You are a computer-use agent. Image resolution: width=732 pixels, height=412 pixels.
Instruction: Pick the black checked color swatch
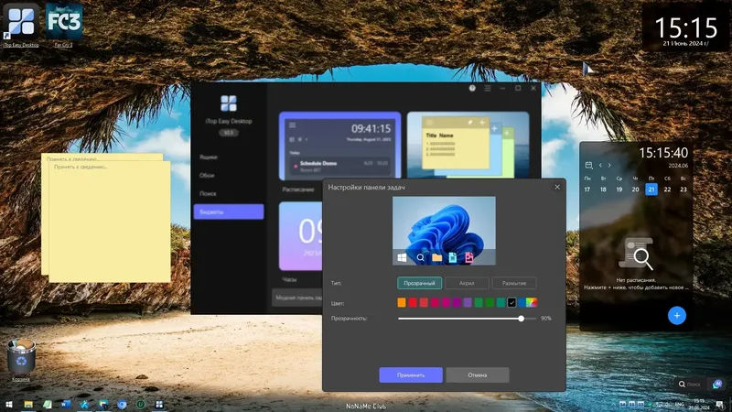tap(511, 303)
